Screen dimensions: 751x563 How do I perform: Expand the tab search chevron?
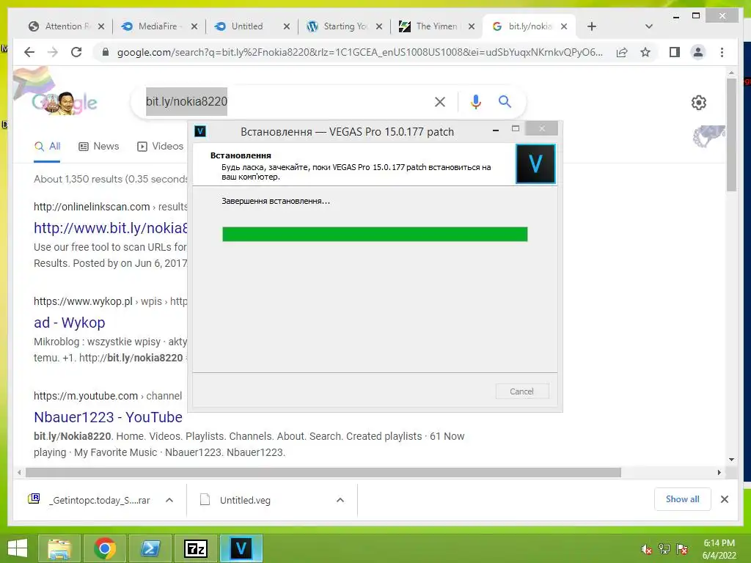tap(648, 26)
